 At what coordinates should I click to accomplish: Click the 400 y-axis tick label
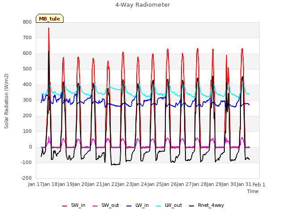(27, 84)
